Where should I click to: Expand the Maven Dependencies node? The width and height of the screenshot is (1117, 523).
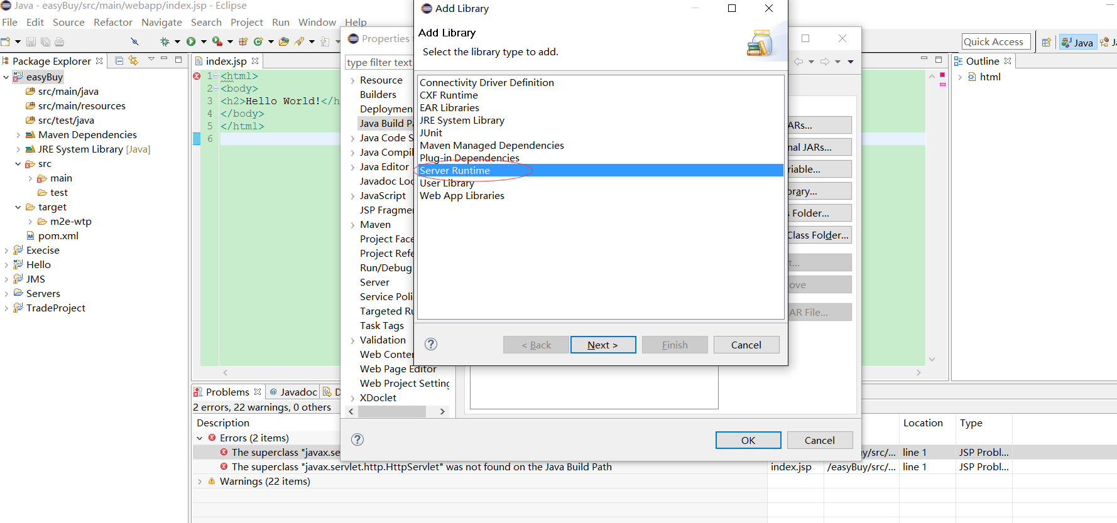[x=18, y=135]
